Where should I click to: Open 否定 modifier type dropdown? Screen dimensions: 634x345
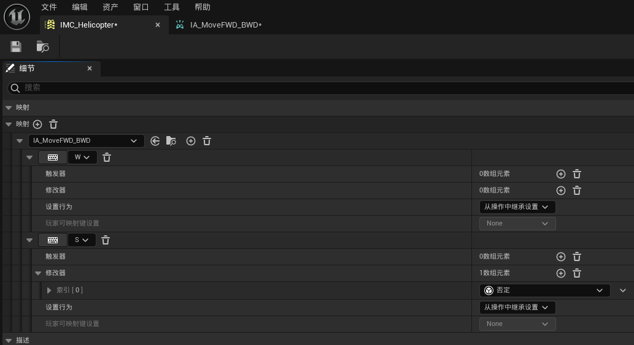point(544,290)
